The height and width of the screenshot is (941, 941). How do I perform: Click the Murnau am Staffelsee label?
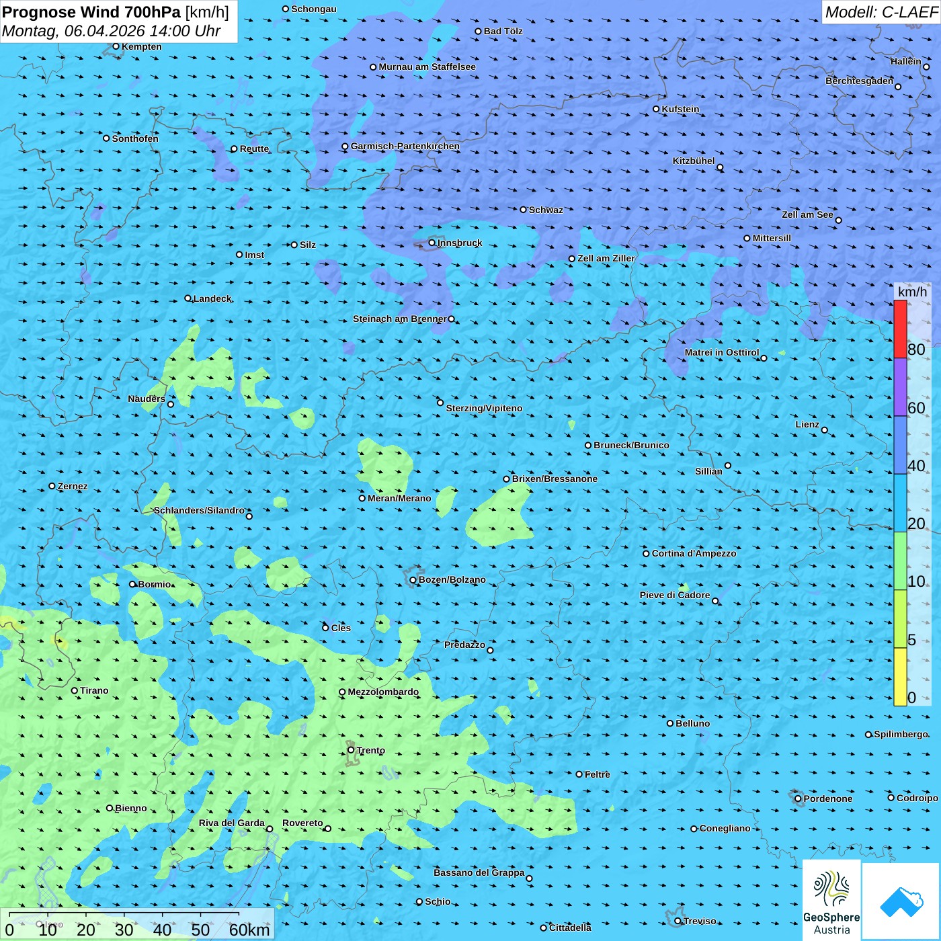click(427, 67)
